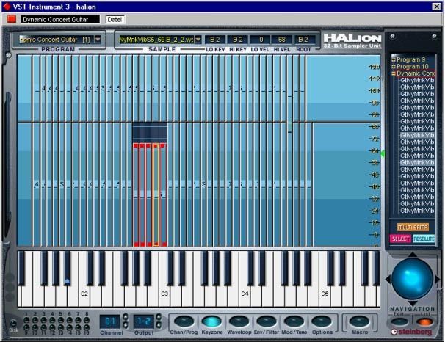The height and width of the screenshot is (342, 445).
Task: Toggle the ABSOLUTE mode button
Action: (x=424, y=239)
